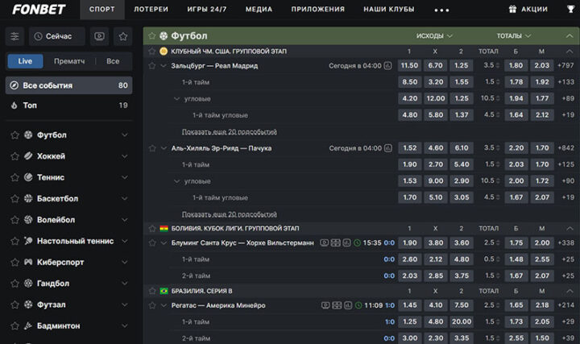Expand Хоккей sidebar chevron
This screenshot has width=580, height=344.
tap(125, 156)
